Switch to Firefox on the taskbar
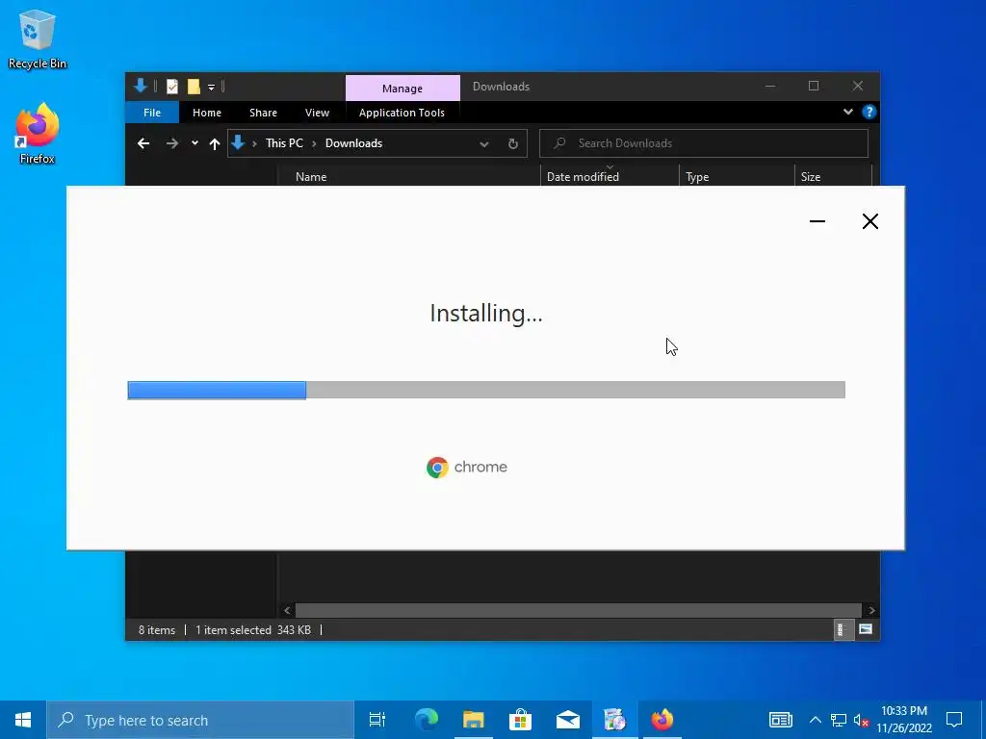986x739 pixels. 662,720
